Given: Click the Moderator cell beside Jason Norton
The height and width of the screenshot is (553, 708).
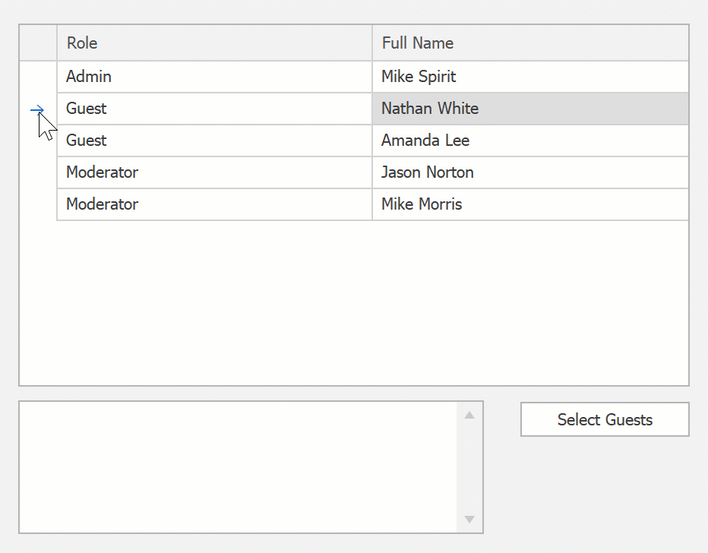Looking at the screenshot, I should (214, 172).
